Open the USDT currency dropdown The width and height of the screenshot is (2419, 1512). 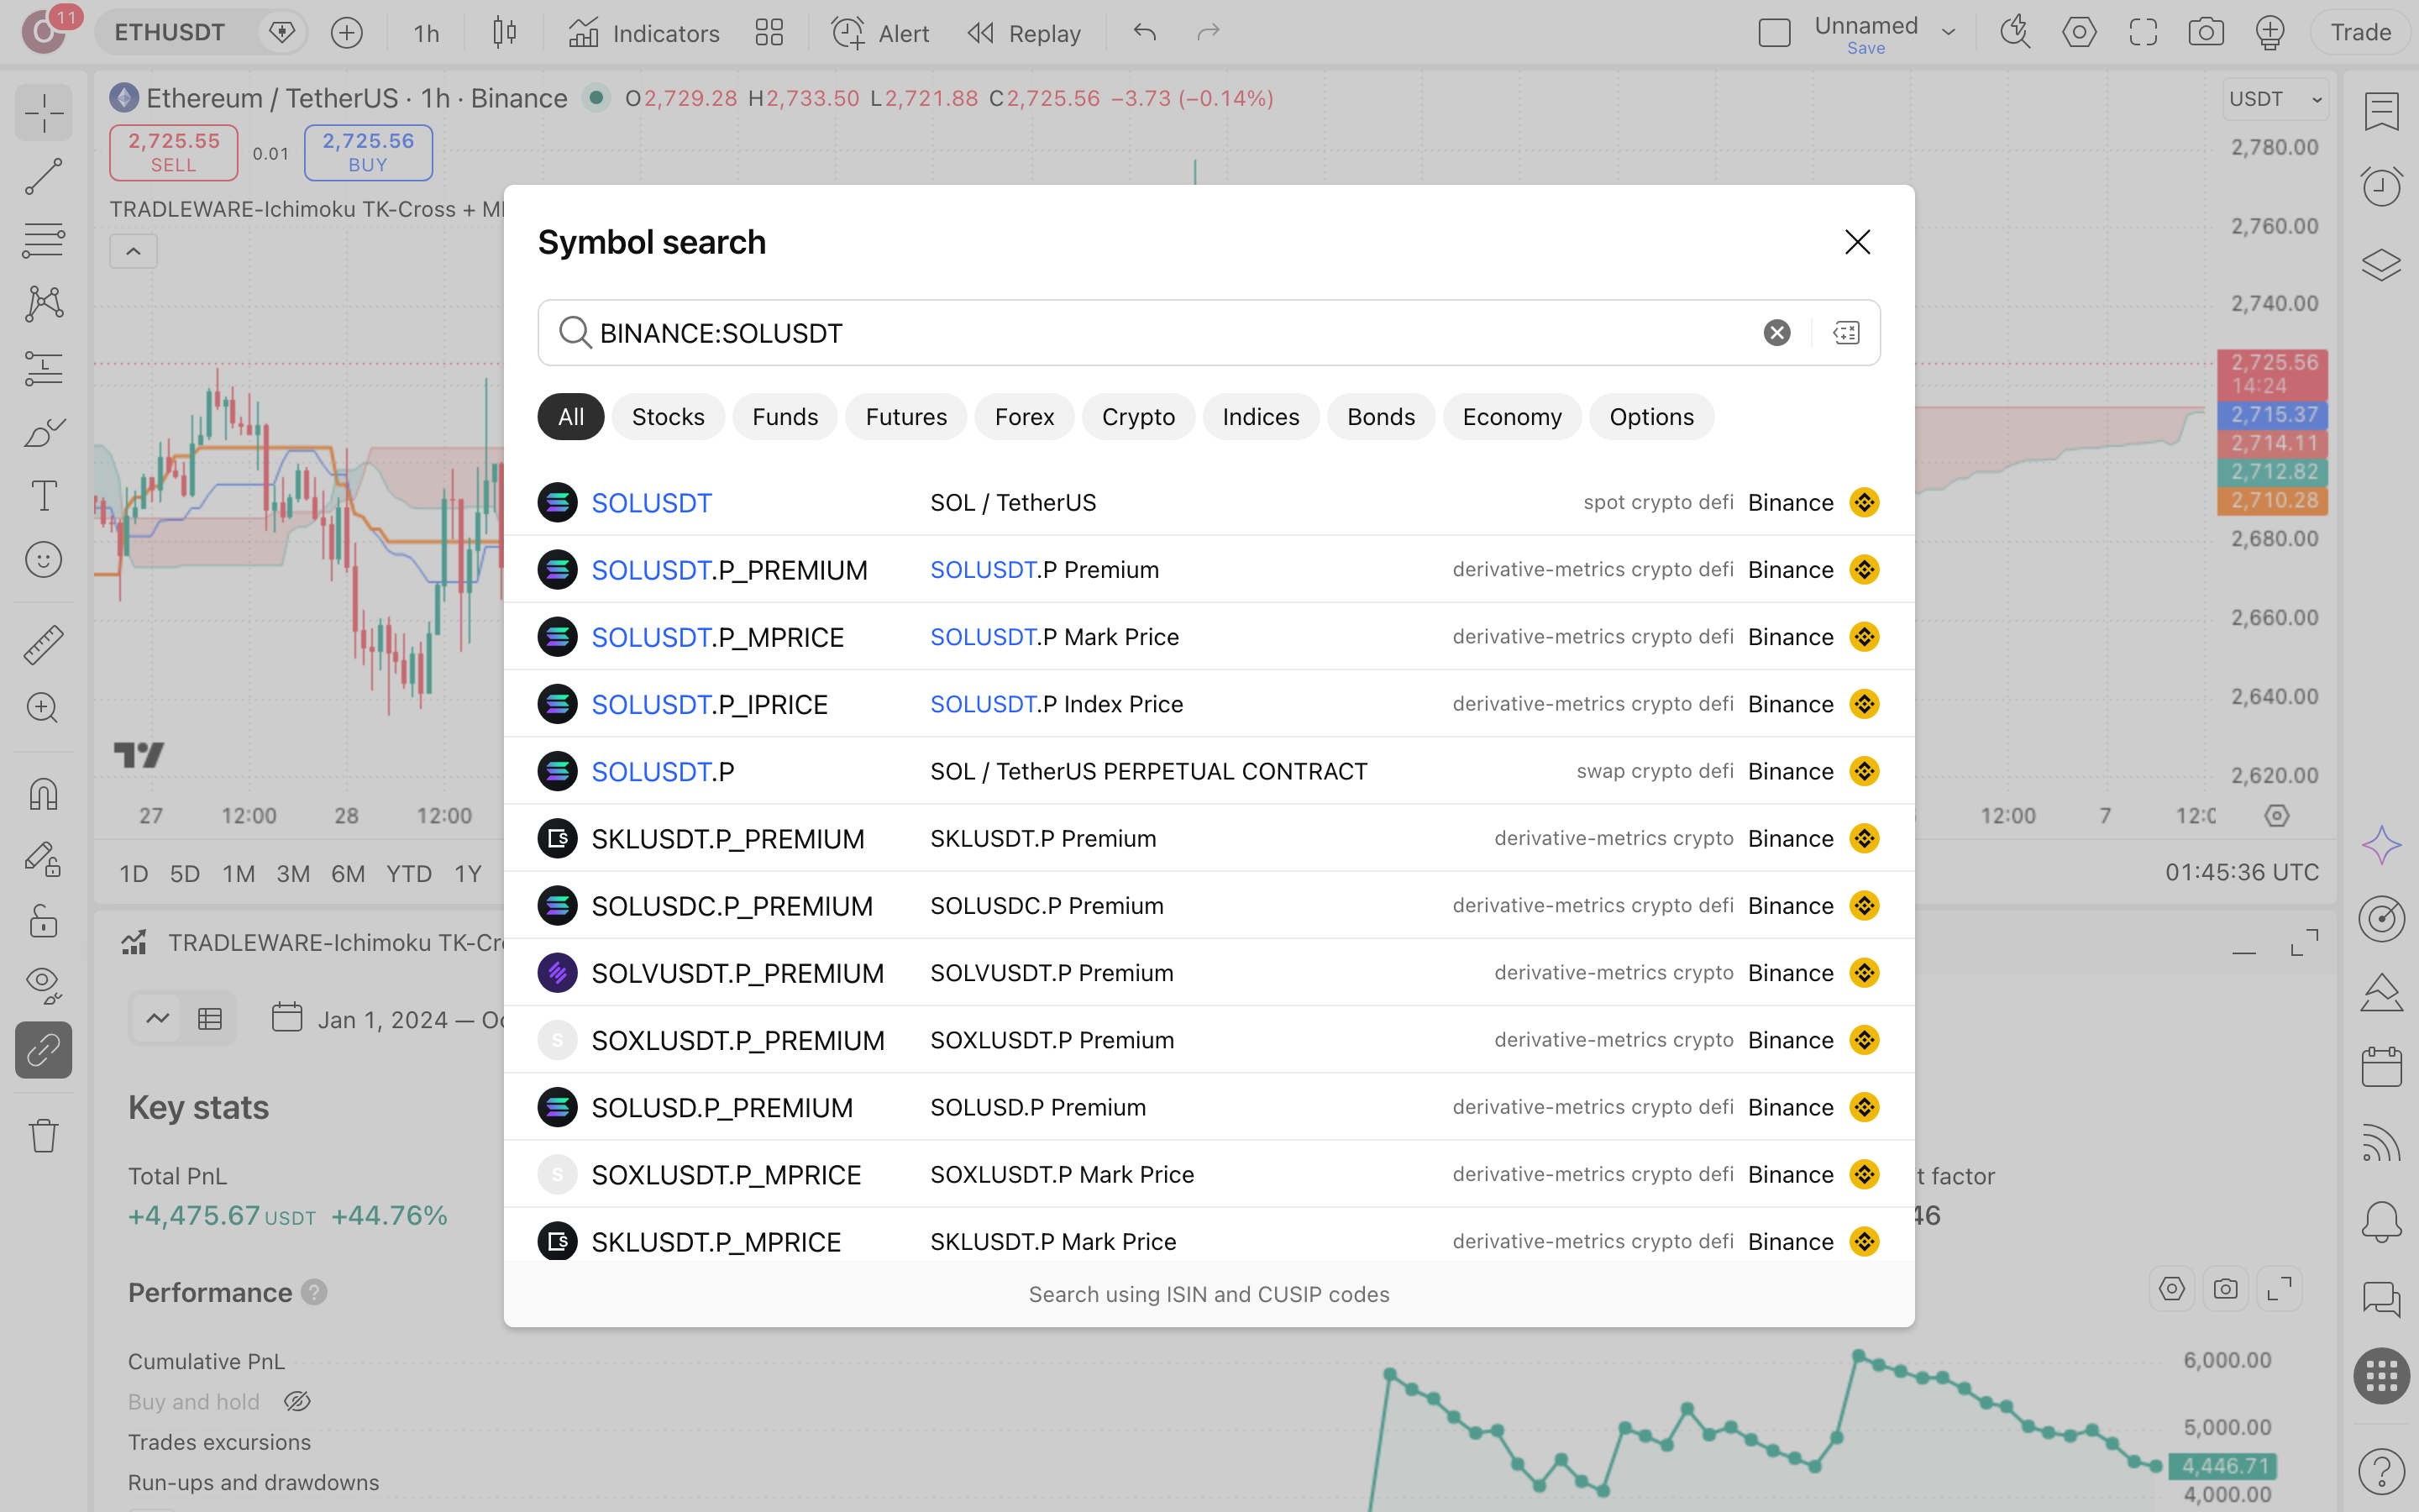pyautogui.click(x=2275, y=99)
